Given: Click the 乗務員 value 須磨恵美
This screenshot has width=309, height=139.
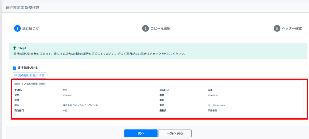Looking at the screenshot, I should pos(213,111).
